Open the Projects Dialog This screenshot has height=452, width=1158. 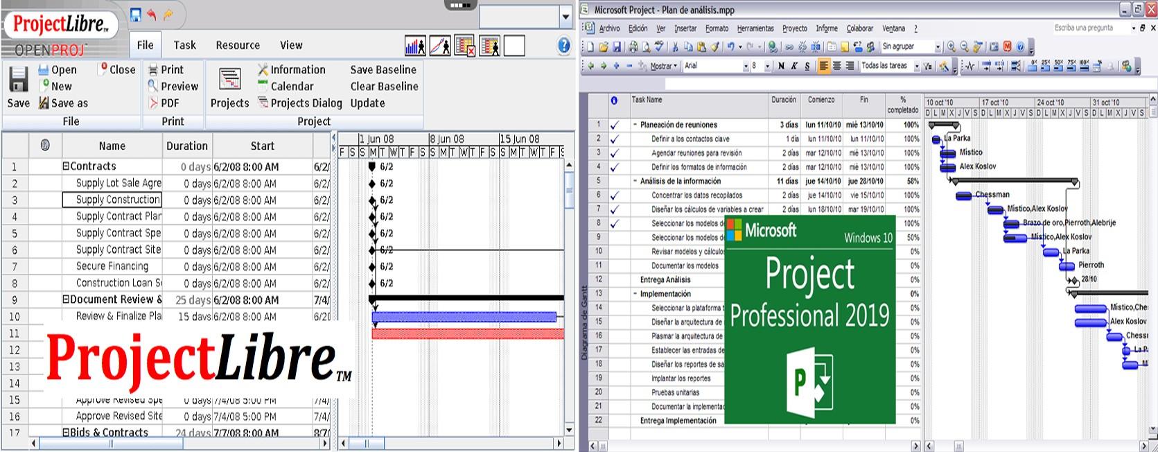(x=300, y=103)
